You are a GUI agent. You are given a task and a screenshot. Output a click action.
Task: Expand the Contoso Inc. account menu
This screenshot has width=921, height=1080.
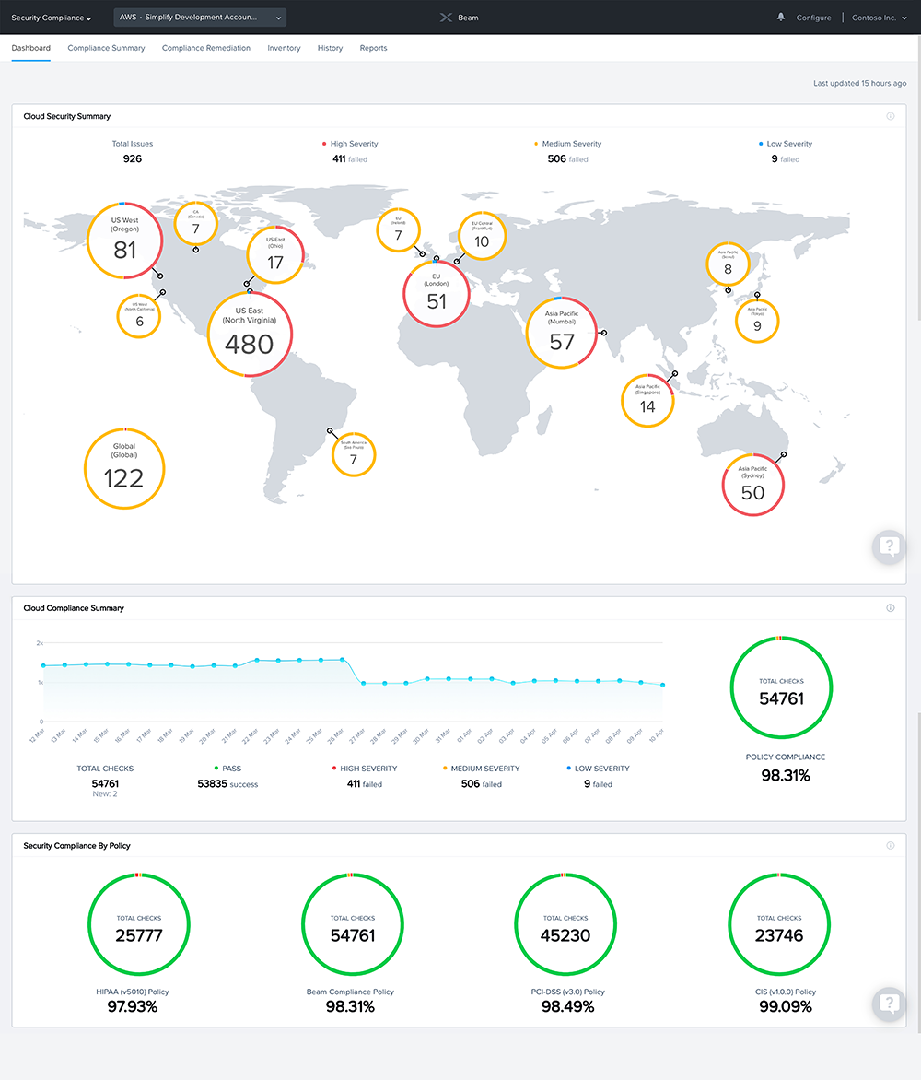880,18
